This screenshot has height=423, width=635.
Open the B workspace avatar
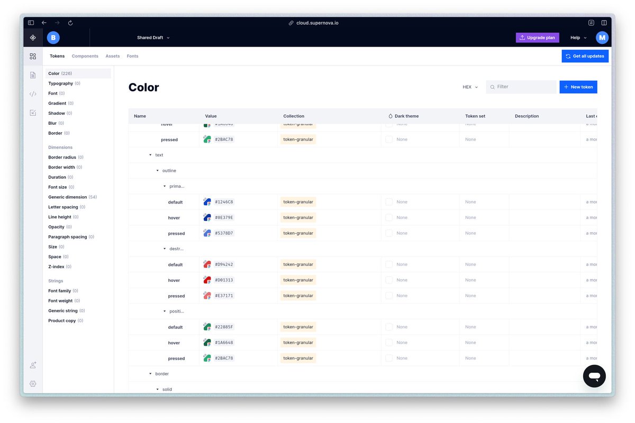(x=53, y=38)
